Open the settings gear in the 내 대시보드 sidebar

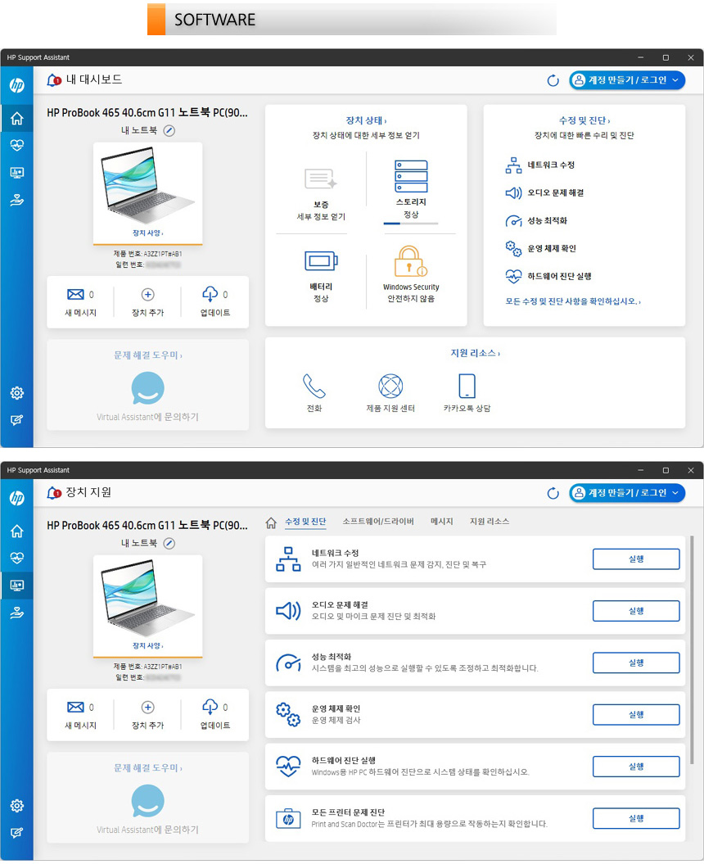[17, 393]
